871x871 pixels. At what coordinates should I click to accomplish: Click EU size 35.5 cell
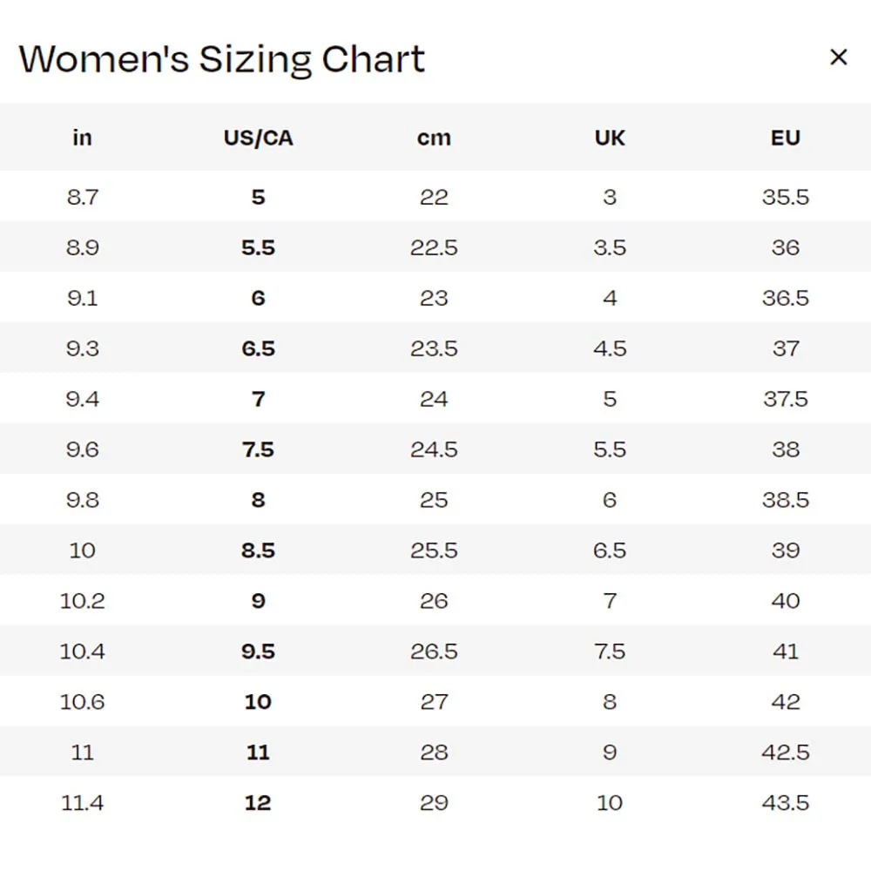785,197
